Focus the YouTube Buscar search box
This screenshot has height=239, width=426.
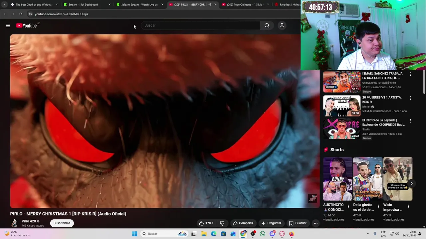[x=200, y=26]
